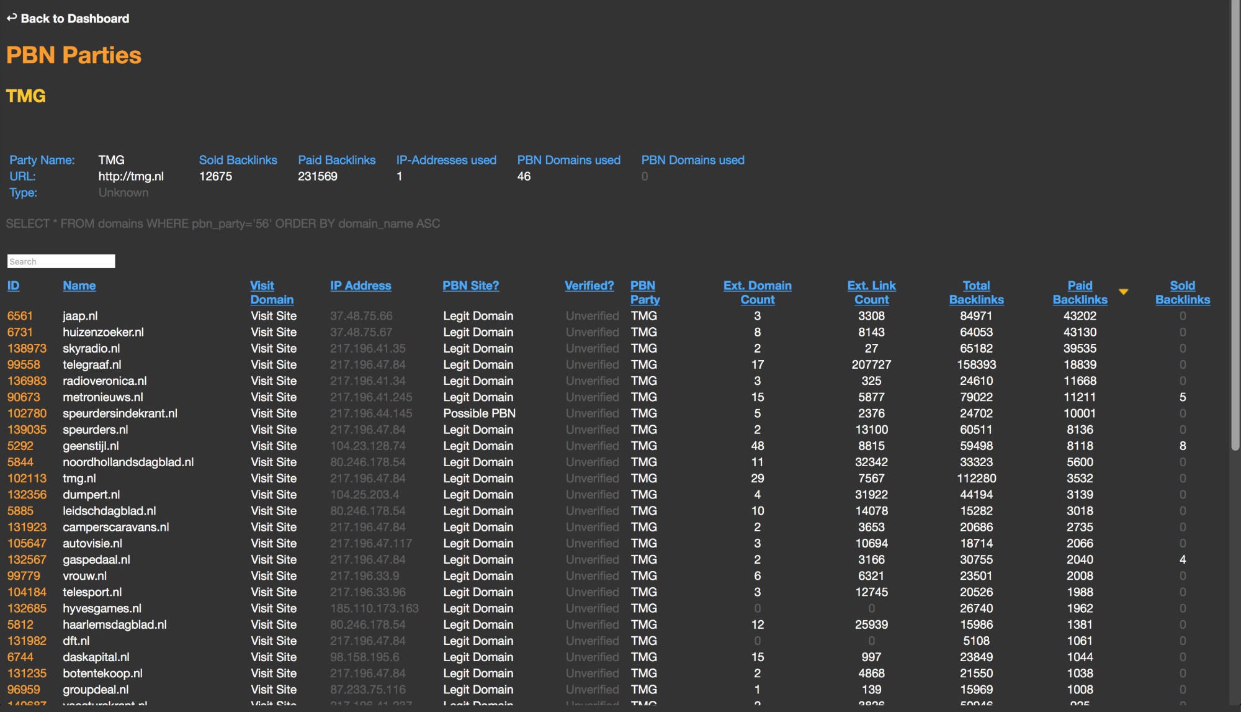
Task: Go back via Back to Dashboard link
Action: [74, 19]
